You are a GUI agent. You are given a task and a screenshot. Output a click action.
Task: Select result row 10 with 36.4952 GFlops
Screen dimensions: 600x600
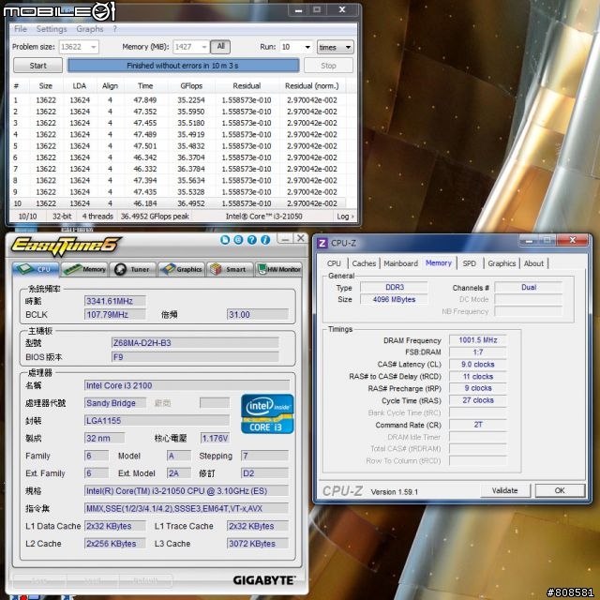point(178,203)
